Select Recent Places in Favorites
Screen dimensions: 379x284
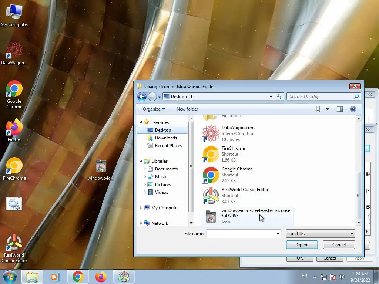click(165, 146)
